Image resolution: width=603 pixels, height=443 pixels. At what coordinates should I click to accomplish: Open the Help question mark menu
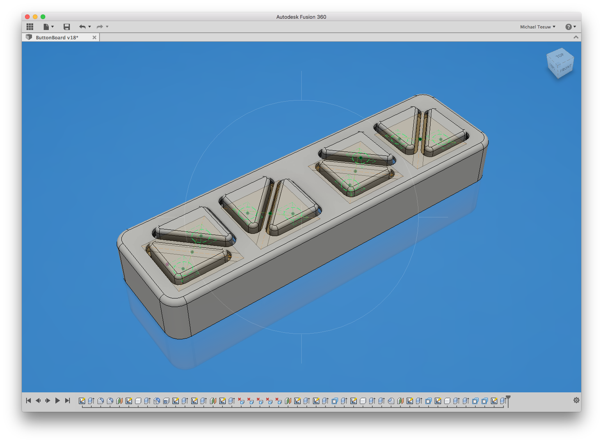569,26
